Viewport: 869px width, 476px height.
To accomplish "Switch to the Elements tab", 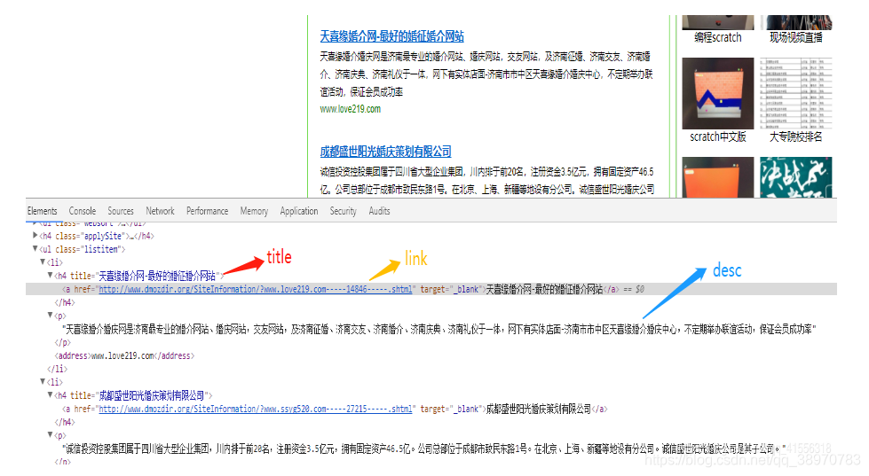I will [42, 211].
